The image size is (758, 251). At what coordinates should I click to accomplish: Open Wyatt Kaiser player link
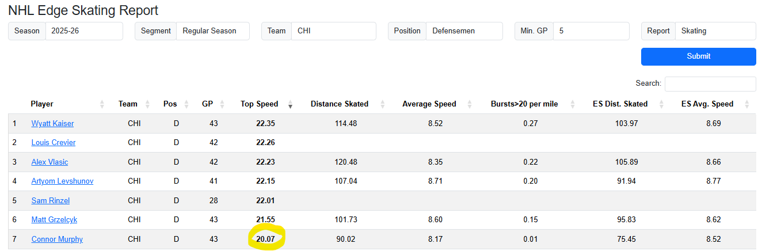(52, 124)
